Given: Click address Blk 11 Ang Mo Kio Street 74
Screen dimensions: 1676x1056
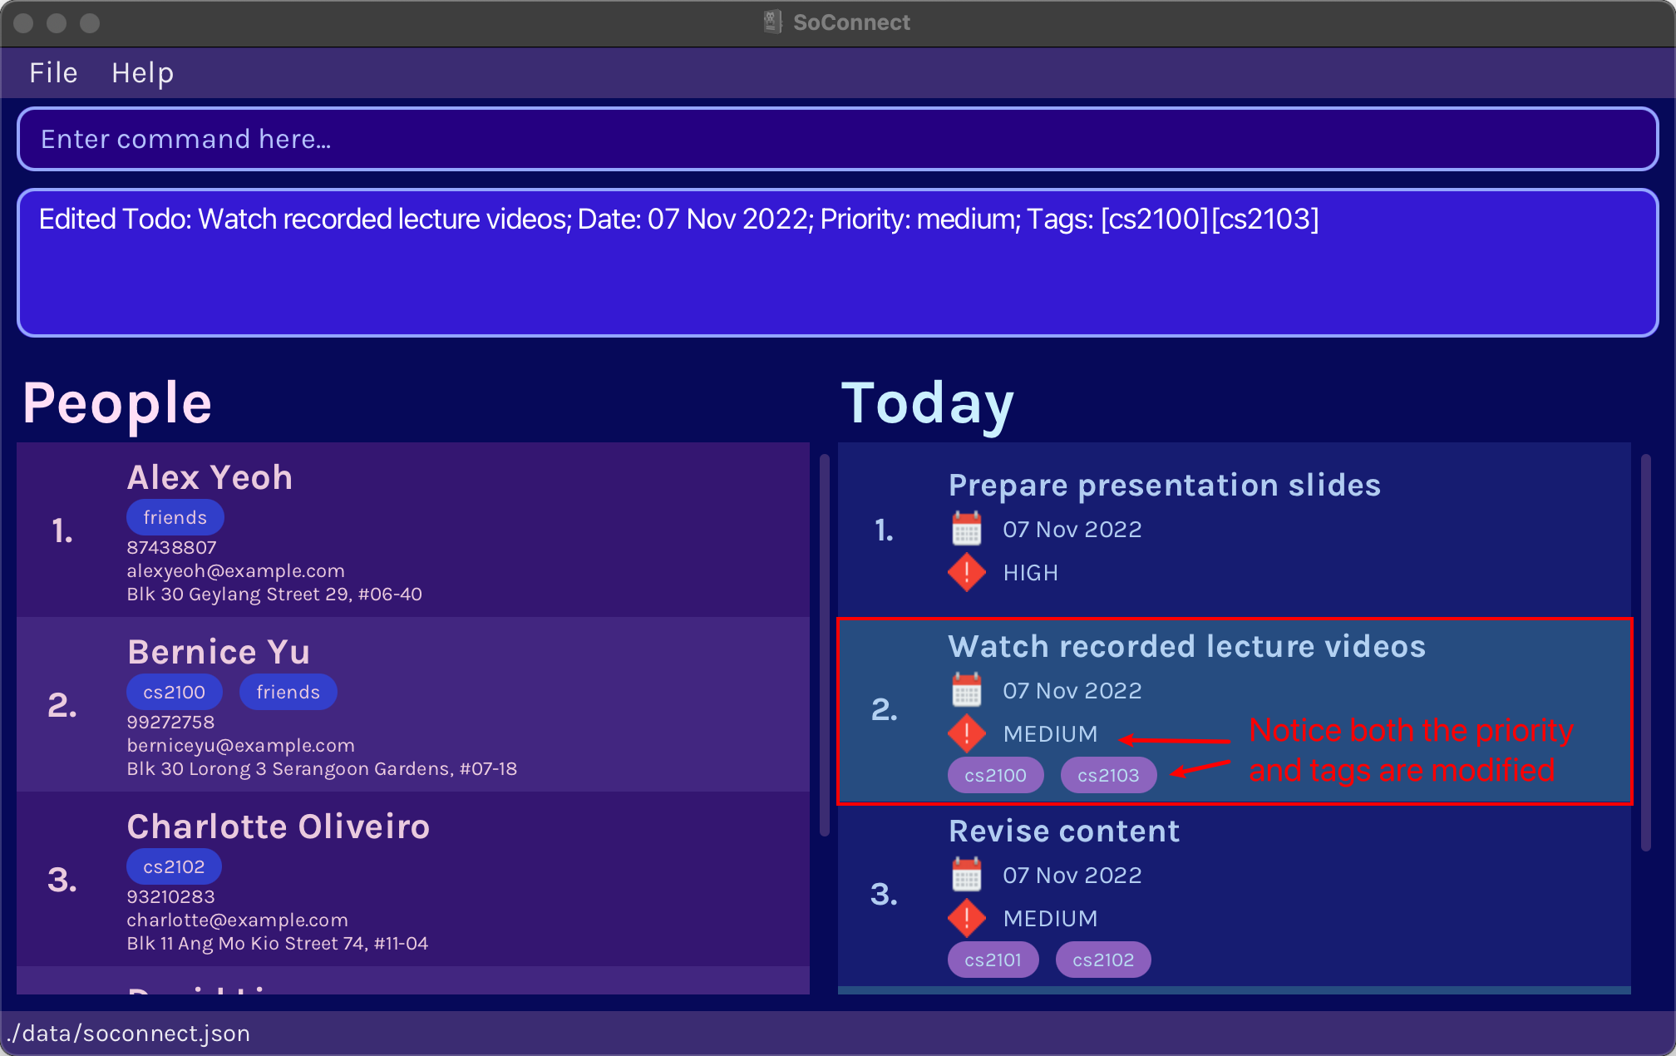Looking at the screenshot, I should tap(277, 943).
